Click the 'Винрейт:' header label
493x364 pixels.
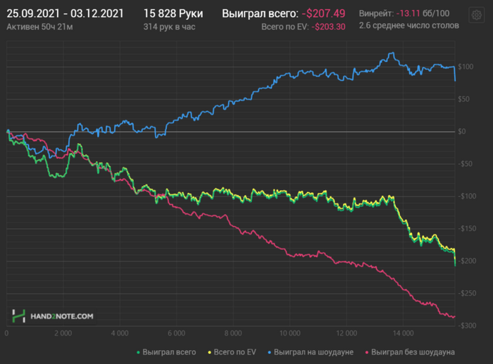point(376,13)
